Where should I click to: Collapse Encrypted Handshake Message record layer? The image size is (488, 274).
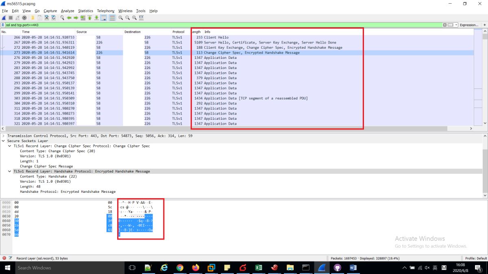(10, 171)
